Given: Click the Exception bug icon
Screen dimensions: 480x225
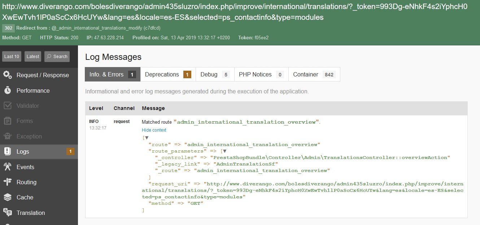Looking at the screenshot, I should coord(8,136).
